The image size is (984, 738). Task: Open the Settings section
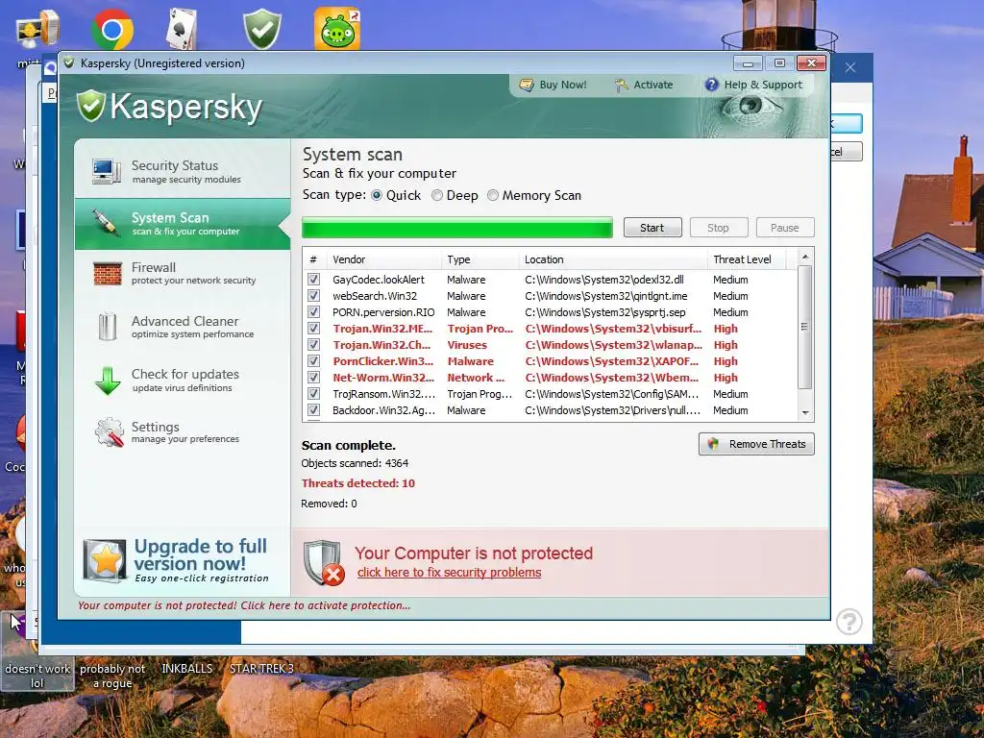click(x=182, y=431)
